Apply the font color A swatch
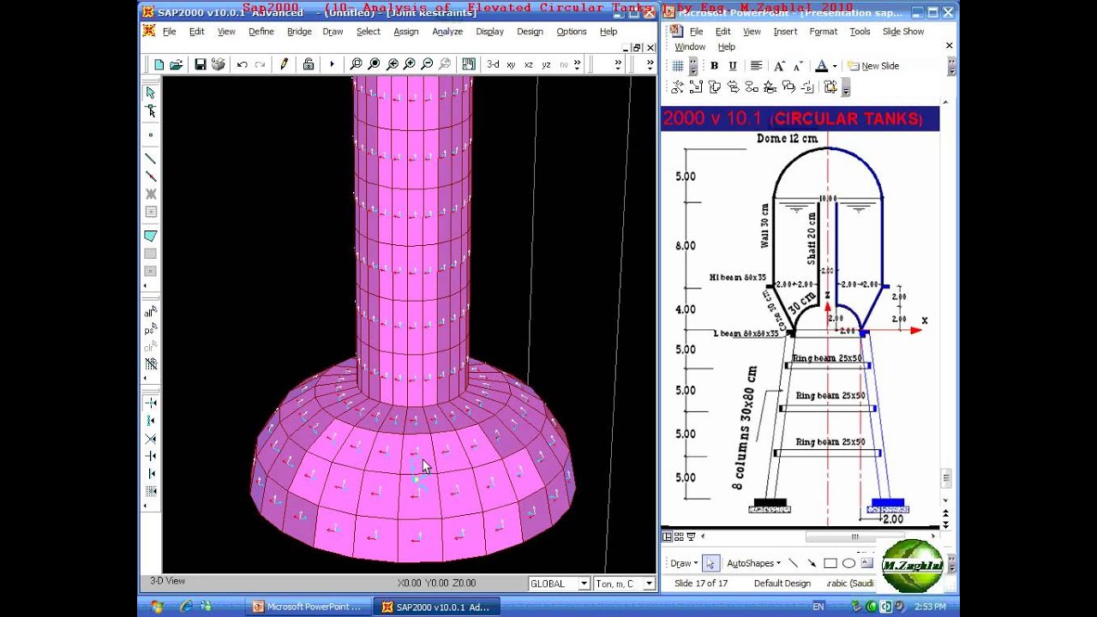1097x617 pixels. 821,66
